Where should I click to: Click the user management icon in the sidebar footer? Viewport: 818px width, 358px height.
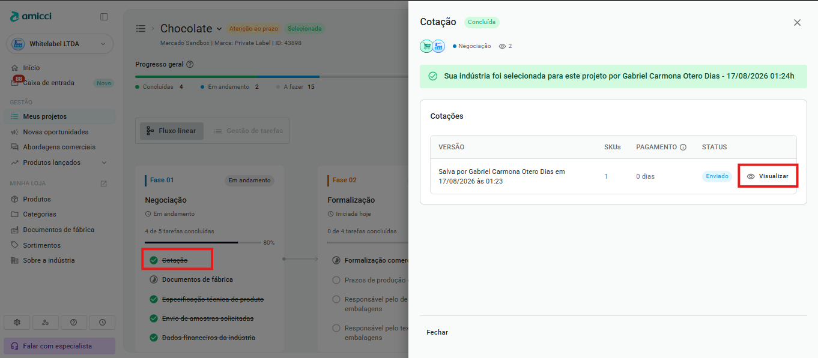pos(46,323)
